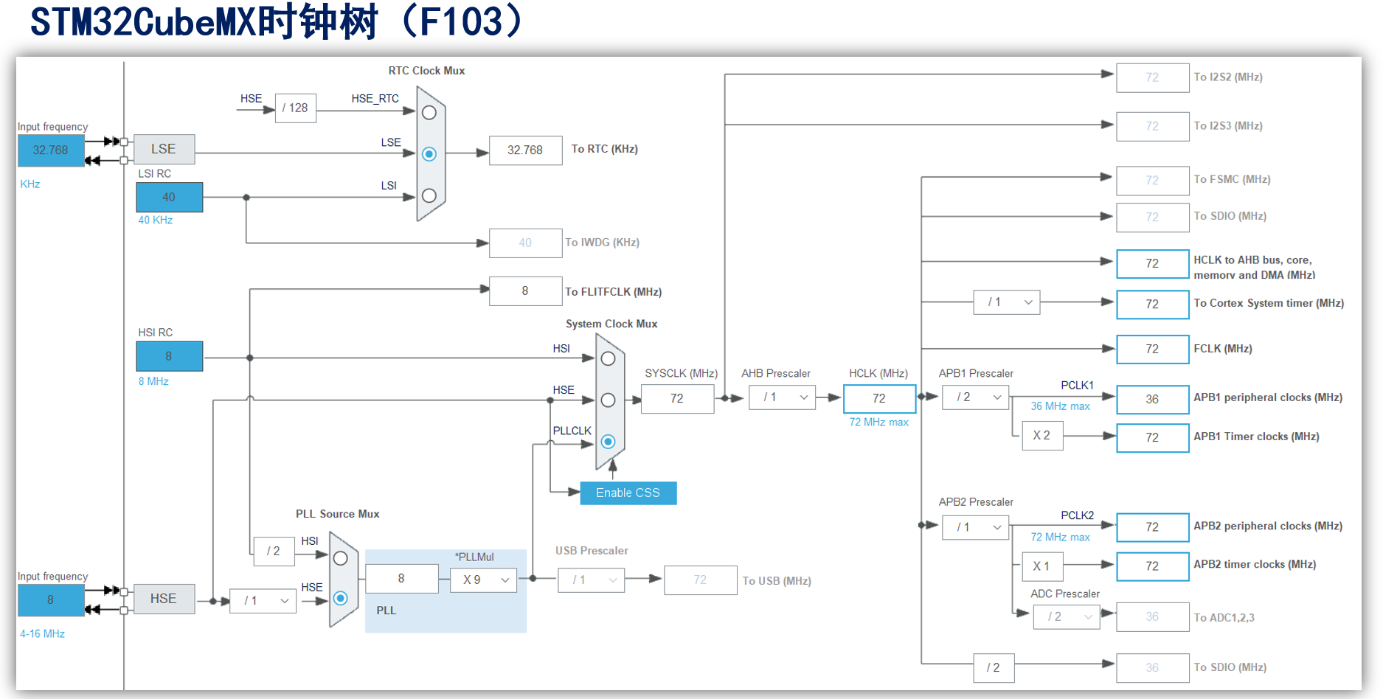Open the APB1 Prescaler dropdown
Viewport: 1383px width, 699px height.
click(975, 397)
